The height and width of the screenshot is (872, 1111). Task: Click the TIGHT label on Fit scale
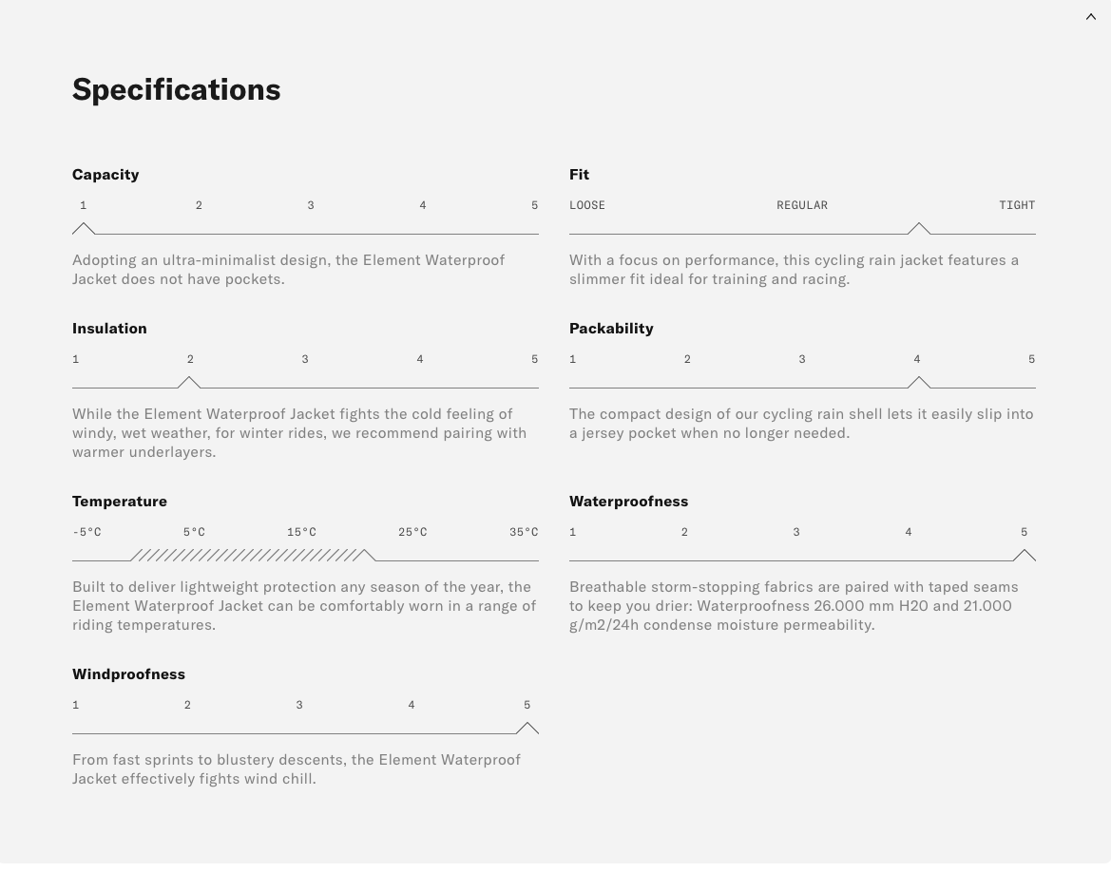tap(1017, 205)
